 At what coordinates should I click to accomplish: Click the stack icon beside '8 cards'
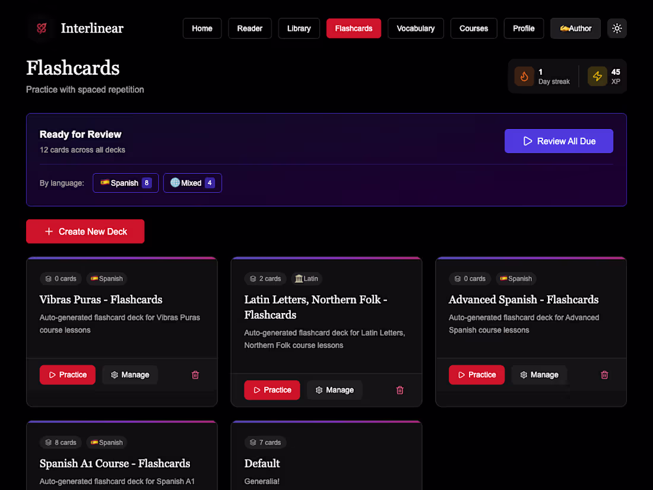point(48,442)
